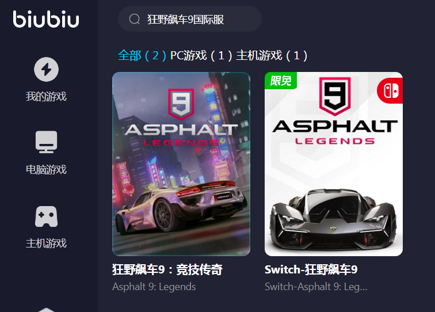Switch to the PC游戏 (1) tab

coord(201,55)
